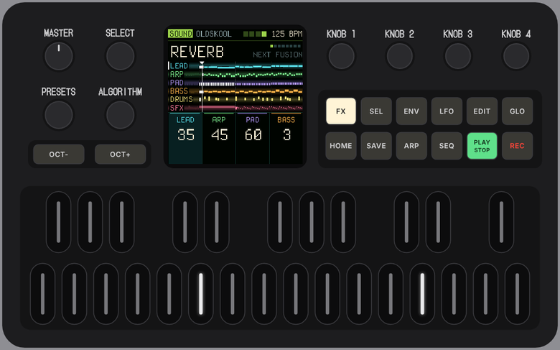Click the MASTER volume knob

pyautogui.click(x=59, y=56)
